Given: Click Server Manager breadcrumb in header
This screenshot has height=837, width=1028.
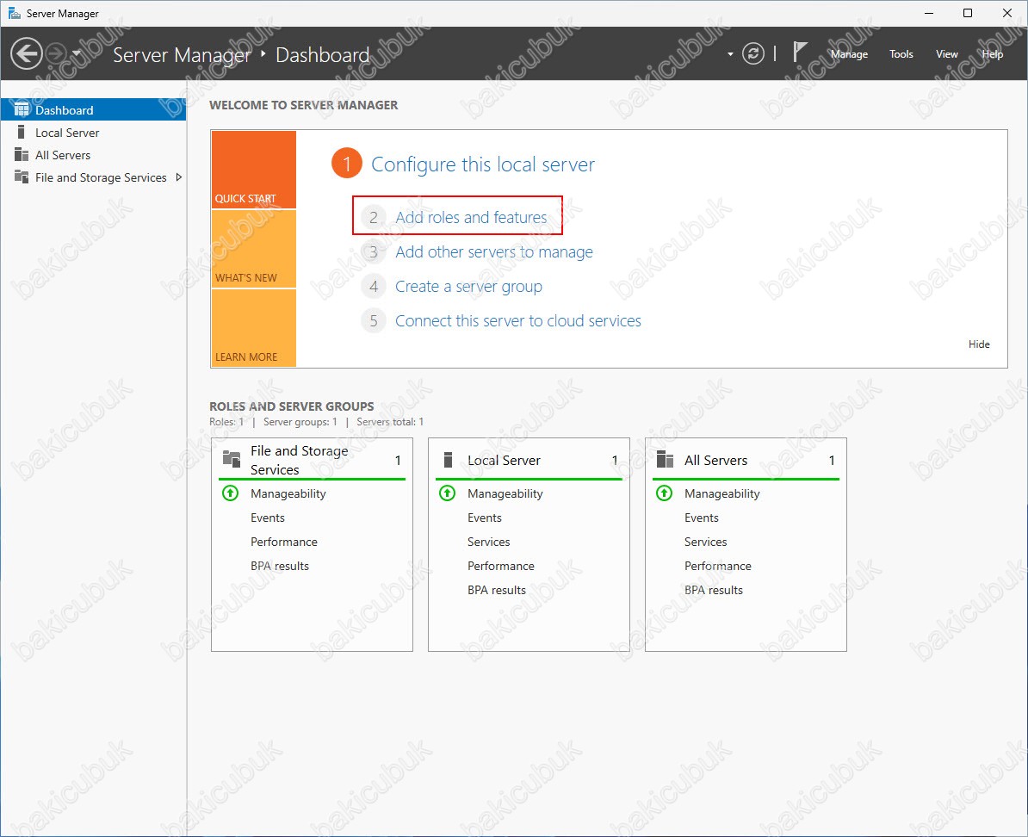Looking at the screenshot, I should pyautogui.click(x=182, y=55).
